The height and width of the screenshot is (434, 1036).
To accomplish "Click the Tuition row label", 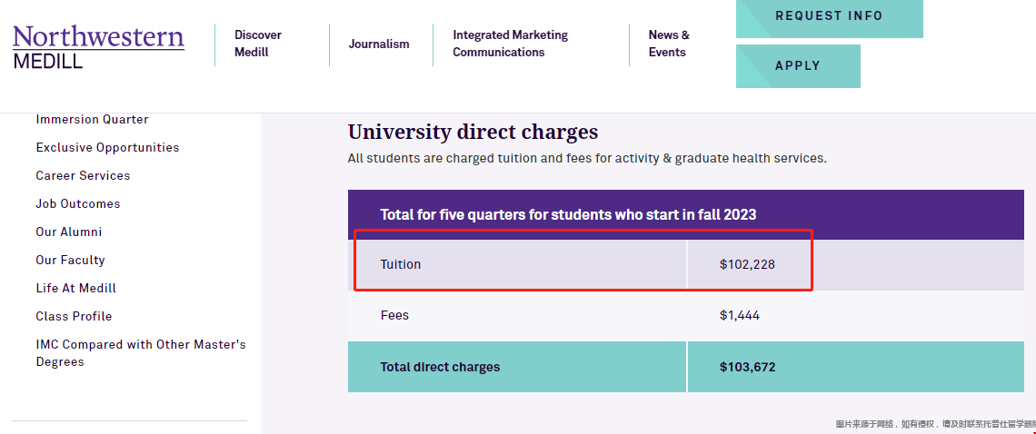I will (x=401, y=265).
